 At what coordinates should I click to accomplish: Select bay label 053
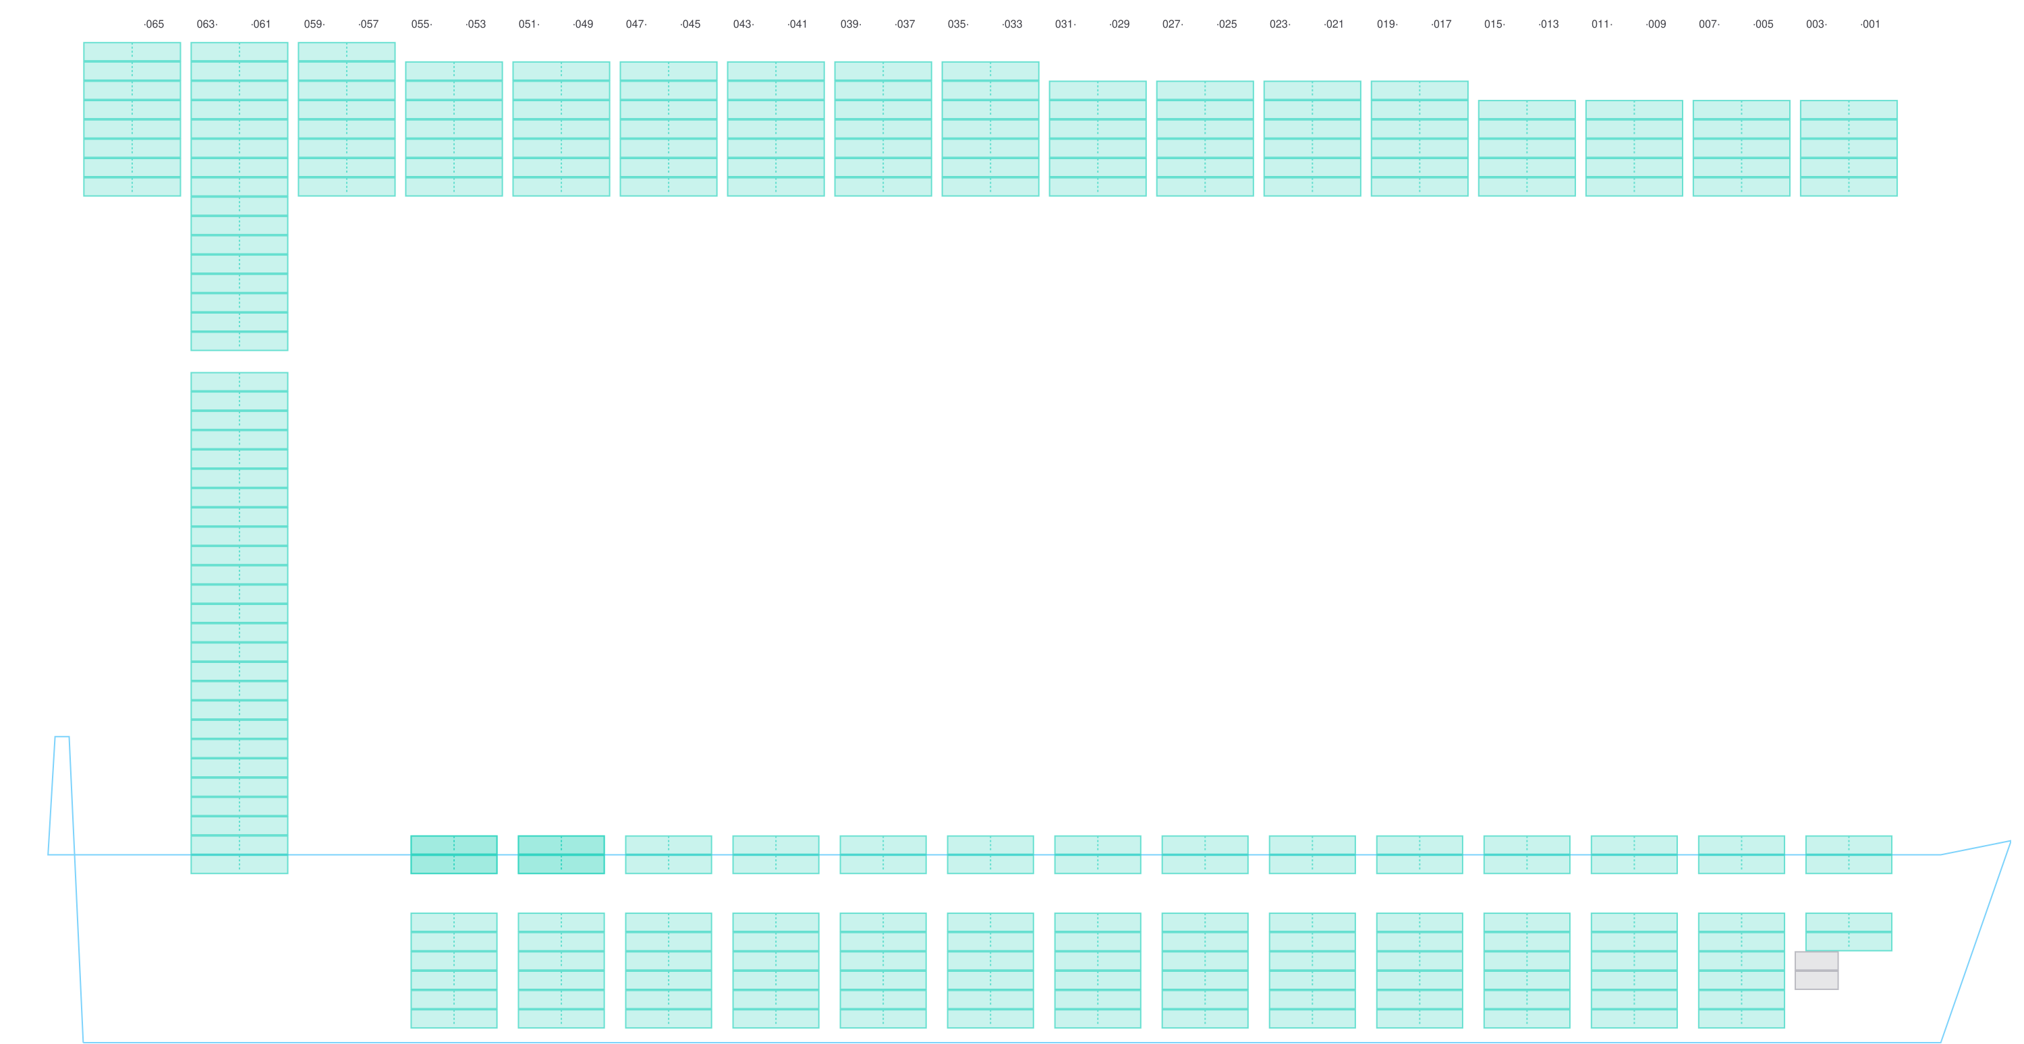point(476,24)
